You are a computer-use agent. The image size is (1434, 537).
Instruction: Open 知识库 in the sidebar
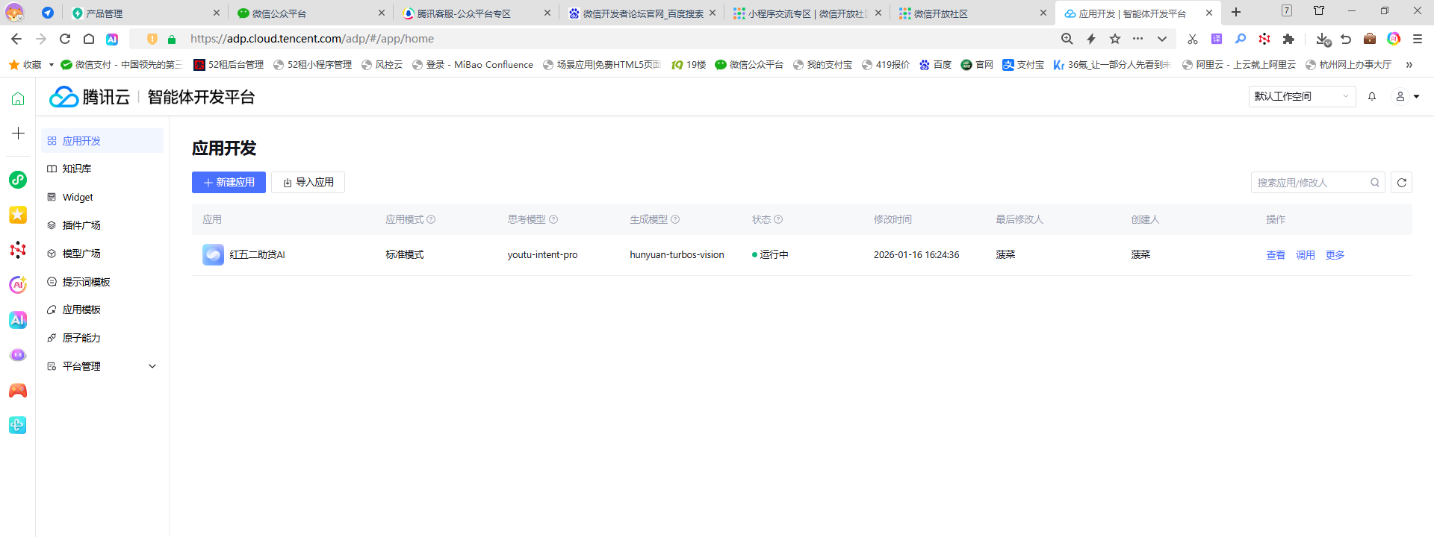coord(102,169)
